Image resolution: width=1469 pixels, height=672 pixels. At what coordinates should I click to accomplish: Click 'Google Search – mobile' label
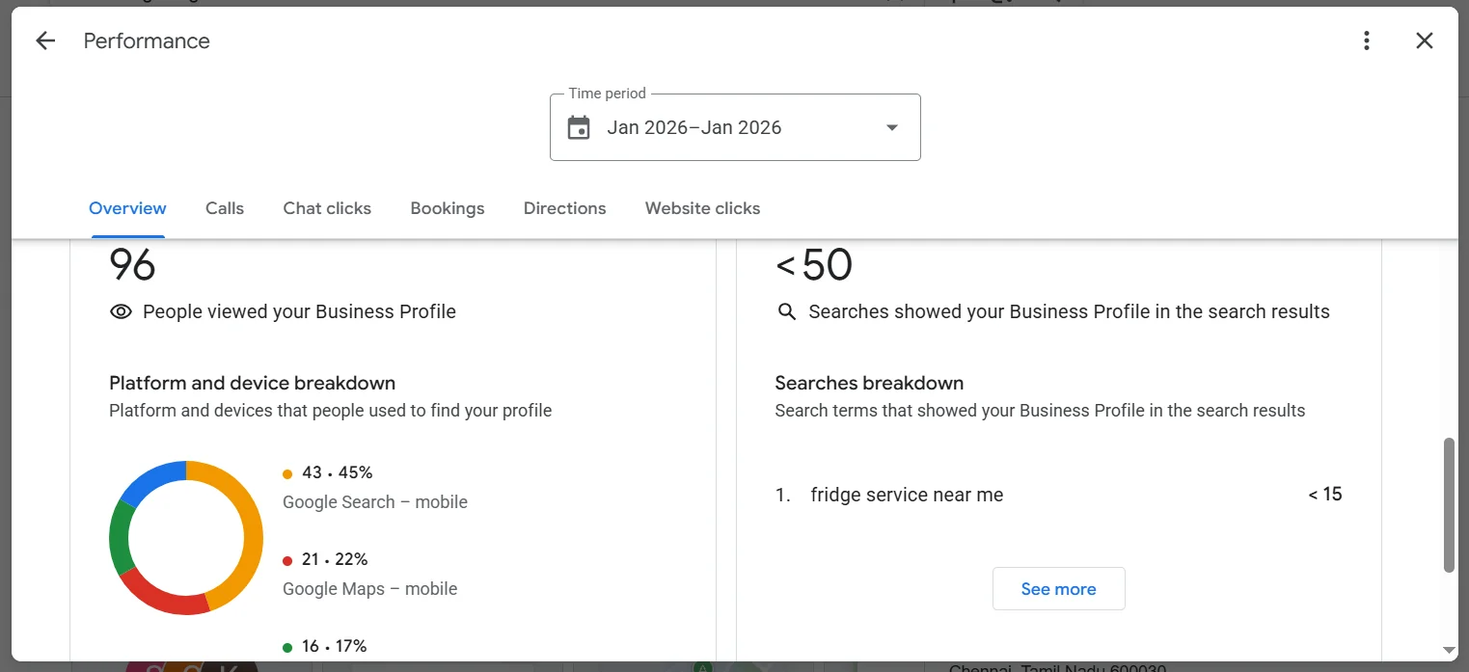tap(375, 502)
